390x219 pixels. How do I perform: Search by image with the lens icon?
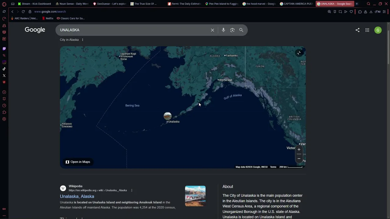[x=232, y=30]
